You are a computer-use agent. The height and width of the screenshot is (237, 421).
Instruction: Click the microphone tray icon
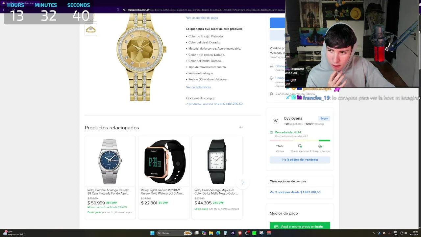[389, 233]
